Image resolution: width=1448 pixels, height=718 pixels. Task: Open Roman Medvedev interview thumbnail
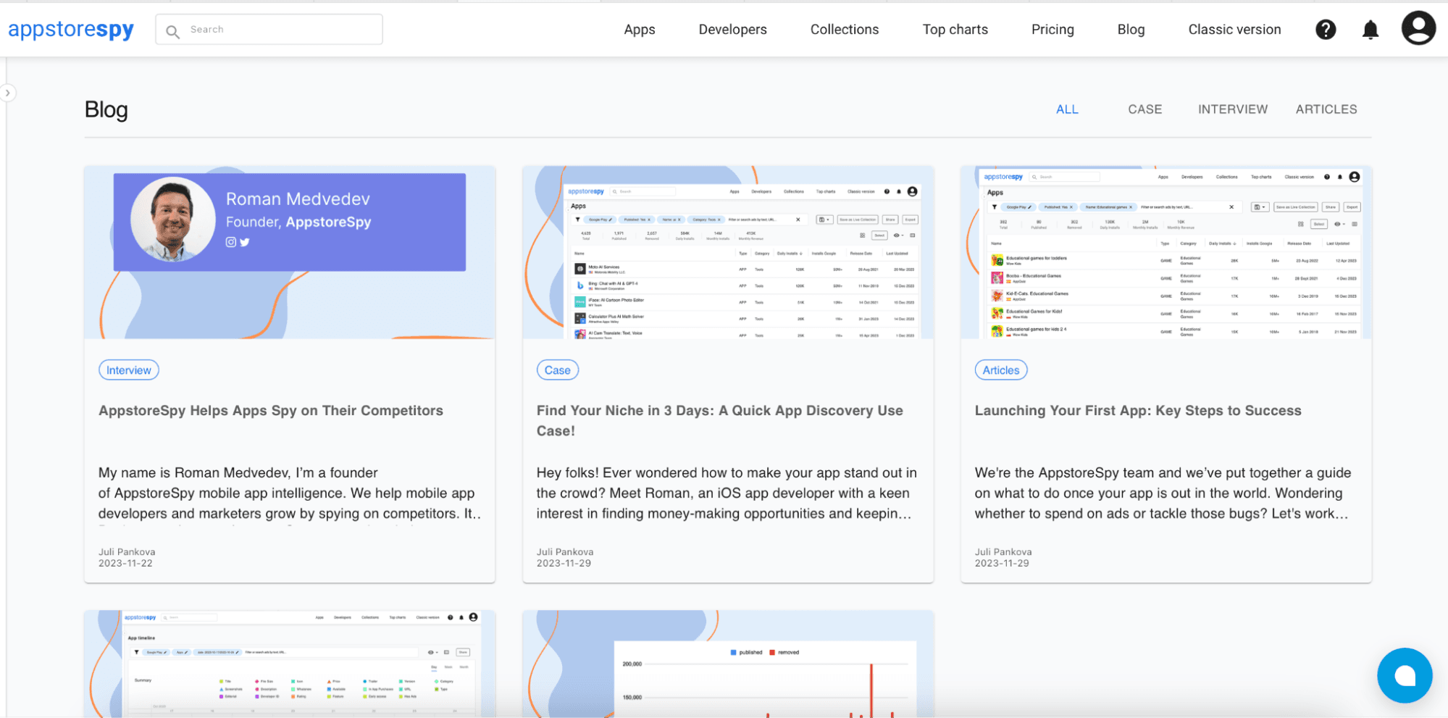pos(289,252)
